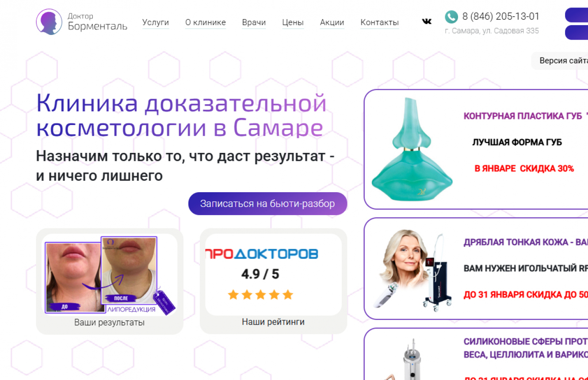Image resolution: width=588 pixels, height=380 pixels.
Task: Open the Контакты navigation link
Action: tap(380, 22)
